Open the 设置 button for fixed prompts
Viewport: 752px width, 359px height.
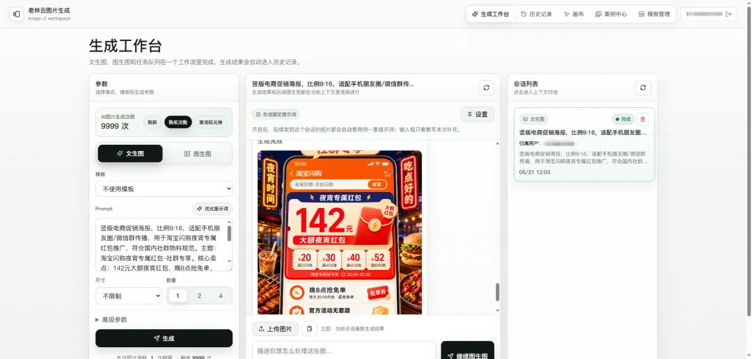(x=478, y=115)
